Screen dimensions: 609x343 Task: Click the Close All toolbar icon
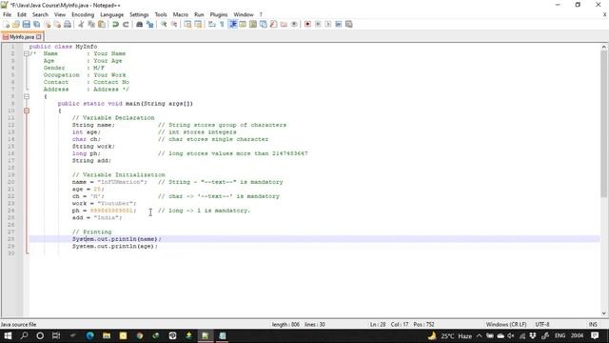tap(57, 24)
